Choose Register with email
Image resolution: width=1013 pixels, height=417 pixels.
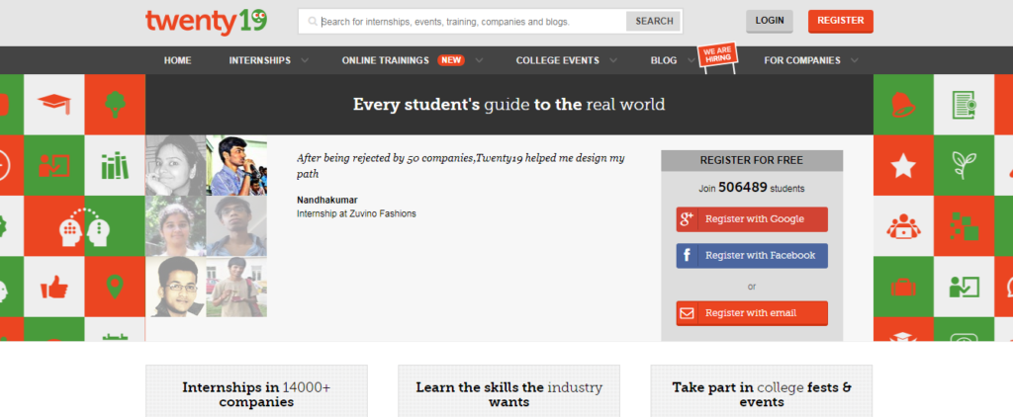(752, 313)
